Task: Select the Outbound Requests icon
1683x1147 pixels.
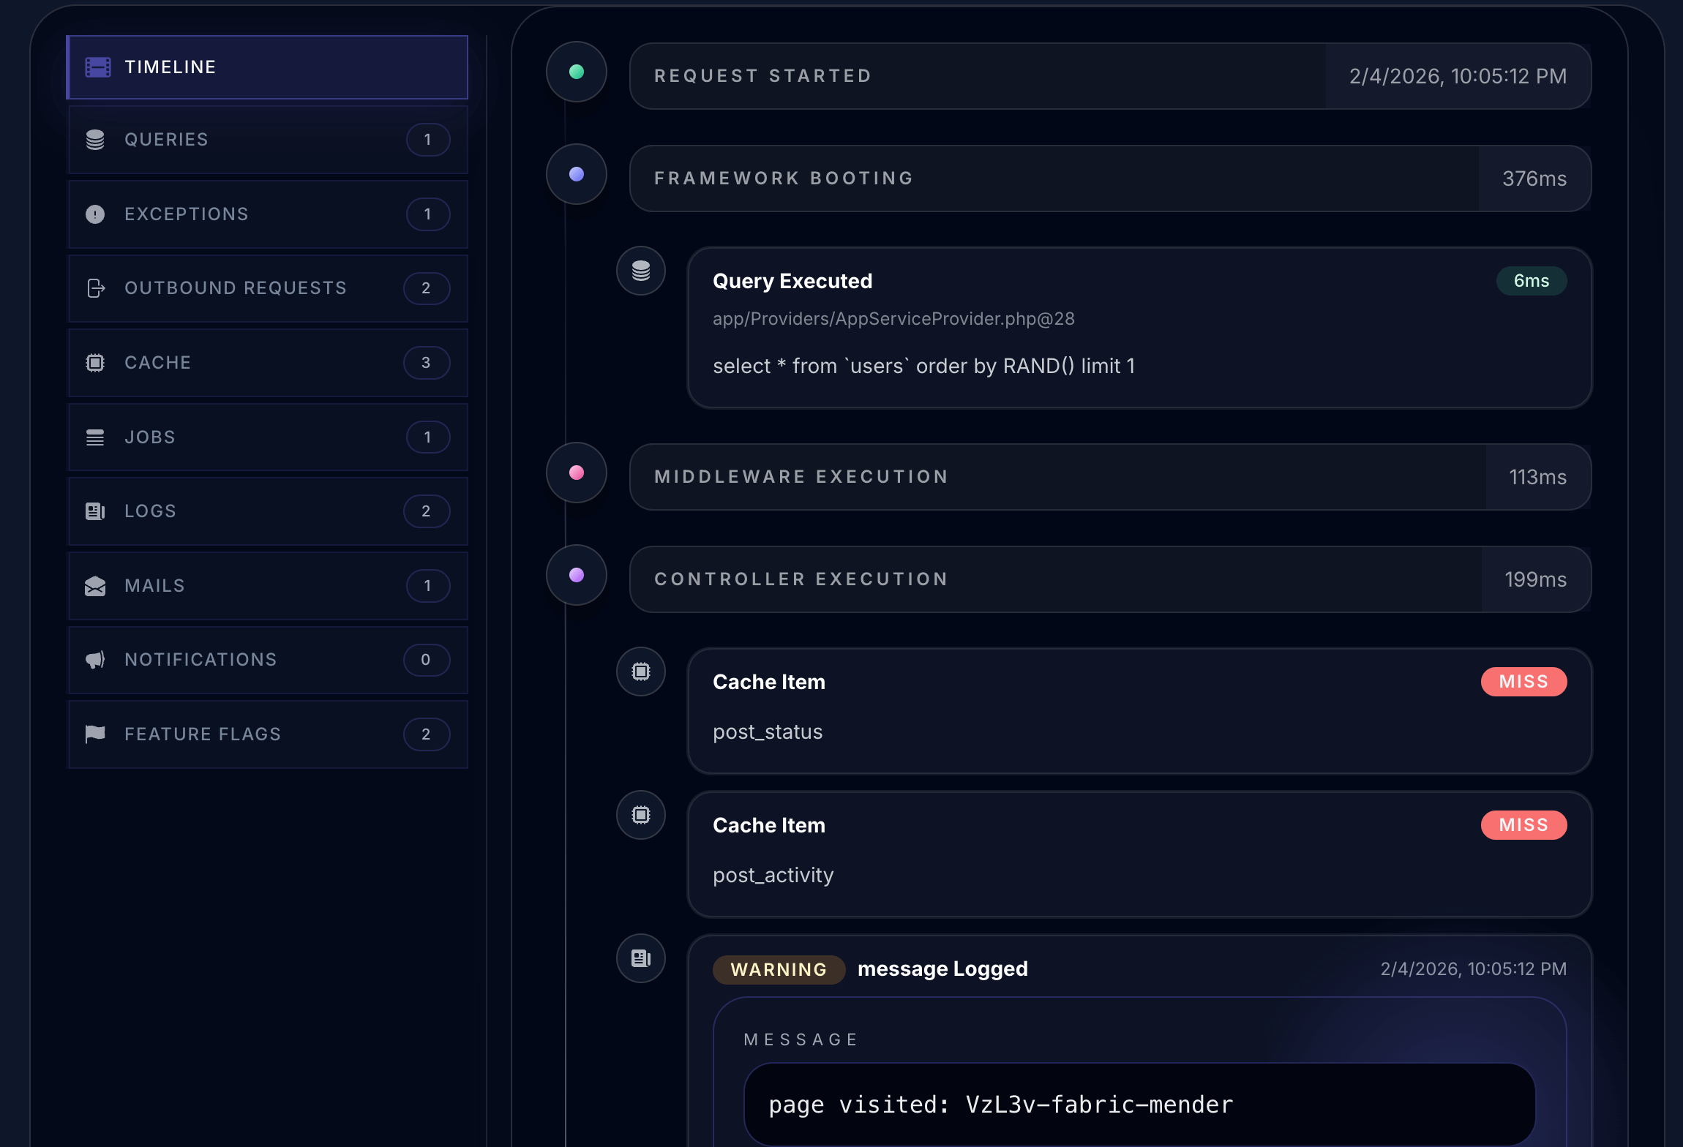Action: pos(96,288)
